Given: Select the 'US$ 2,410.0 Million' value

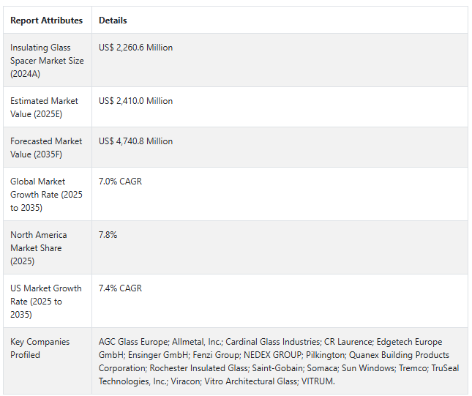Looking at the screenshot, I should [135, 101].
